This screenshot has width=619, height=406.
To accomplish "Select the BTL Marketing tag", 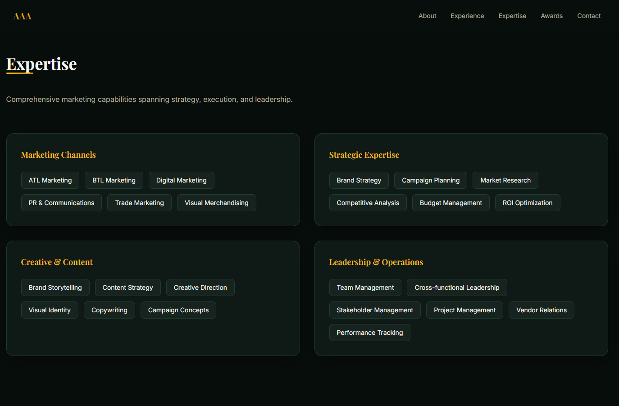I will pyautogui.click(x=114, y=180).
